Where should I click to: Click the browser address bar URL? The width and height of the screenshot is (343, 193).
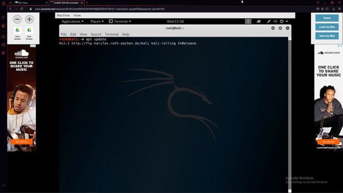point(100,9)
